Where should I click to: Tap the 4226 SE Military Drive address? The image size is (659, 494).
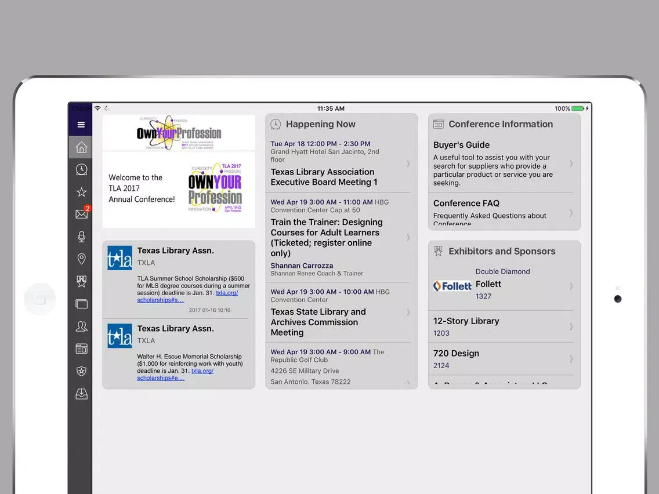305,371
